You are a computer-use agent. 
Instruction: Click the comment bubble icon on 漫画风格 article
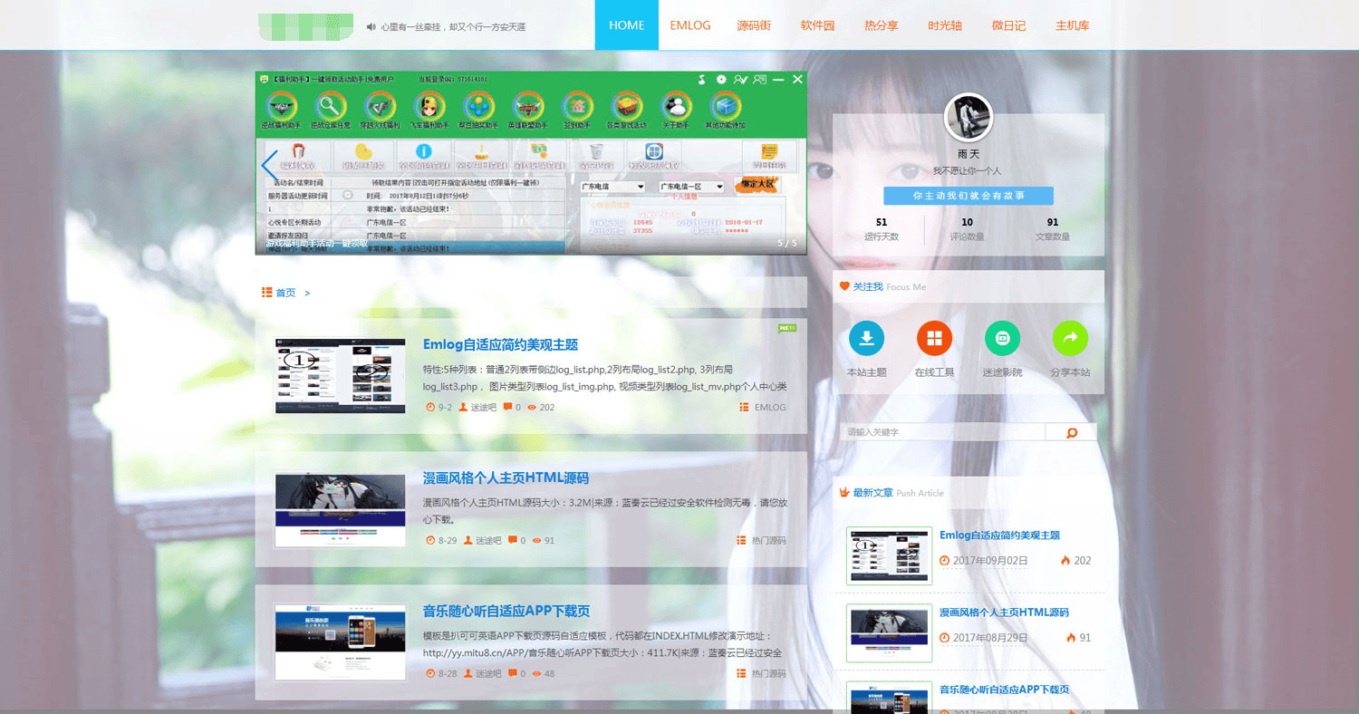515,540
